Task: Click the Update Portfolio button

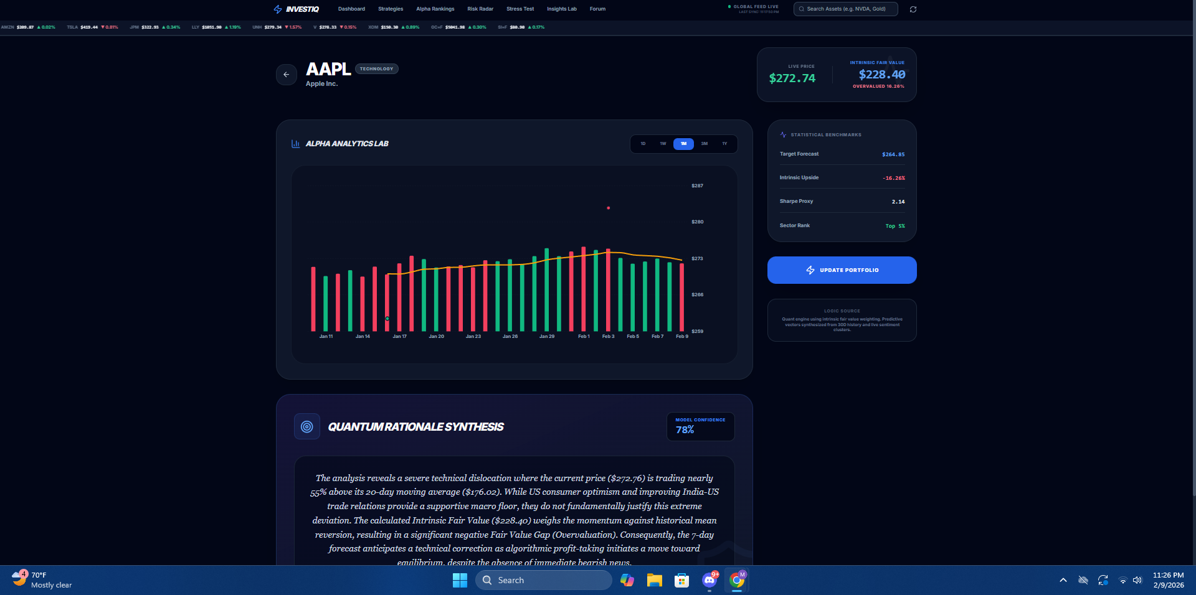Action: tap(842, 270)
